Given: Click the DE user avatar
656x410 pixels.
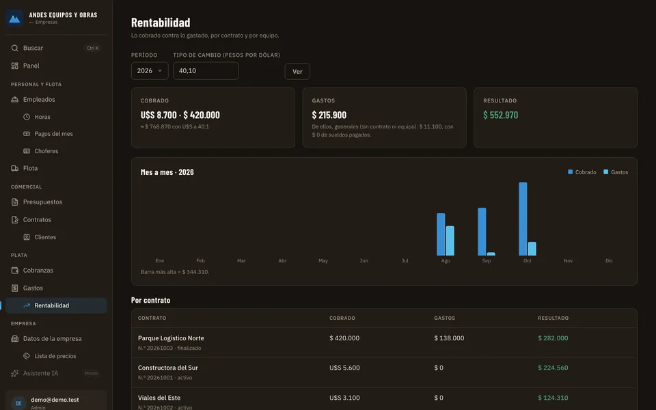Looking at the screenshot, I should [x=19, y=403].
